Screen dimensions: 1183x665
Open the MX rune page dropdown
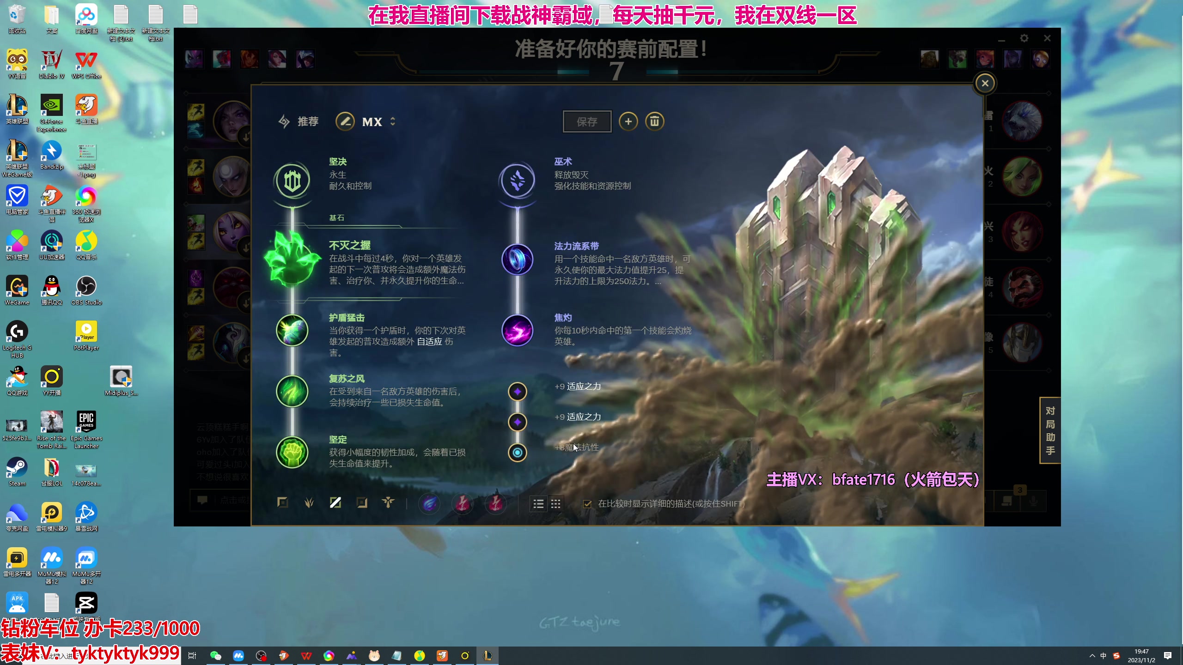click(372, 121)
